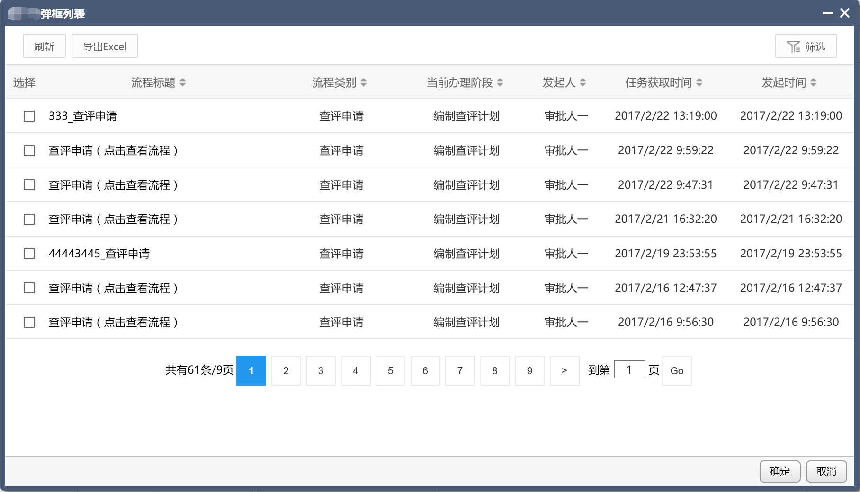This screenshot has height=492, width=860.
Task: Tick the checkbox for the 9:59:22 row
Action: 29,150
